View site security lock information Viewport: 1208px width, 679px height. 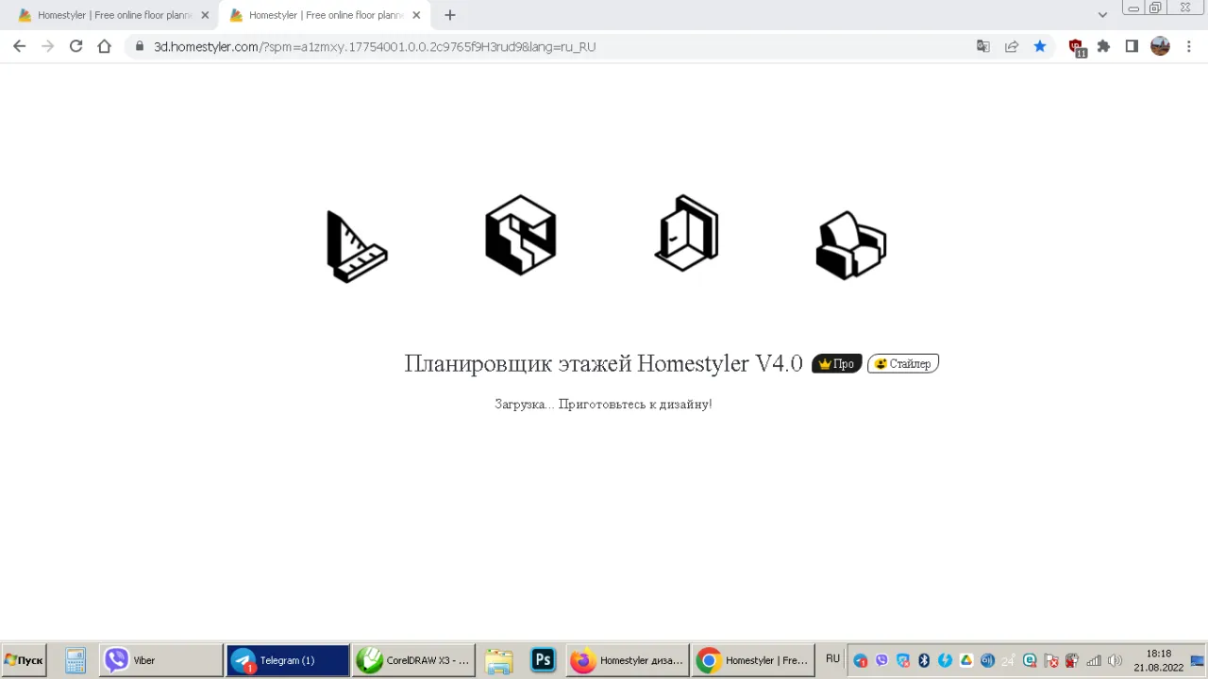(x=140, y=46)
